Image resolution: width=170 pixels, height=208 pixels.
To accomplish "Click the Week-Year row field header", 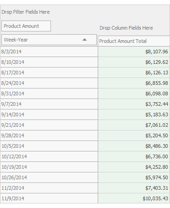I will [49, 40].
